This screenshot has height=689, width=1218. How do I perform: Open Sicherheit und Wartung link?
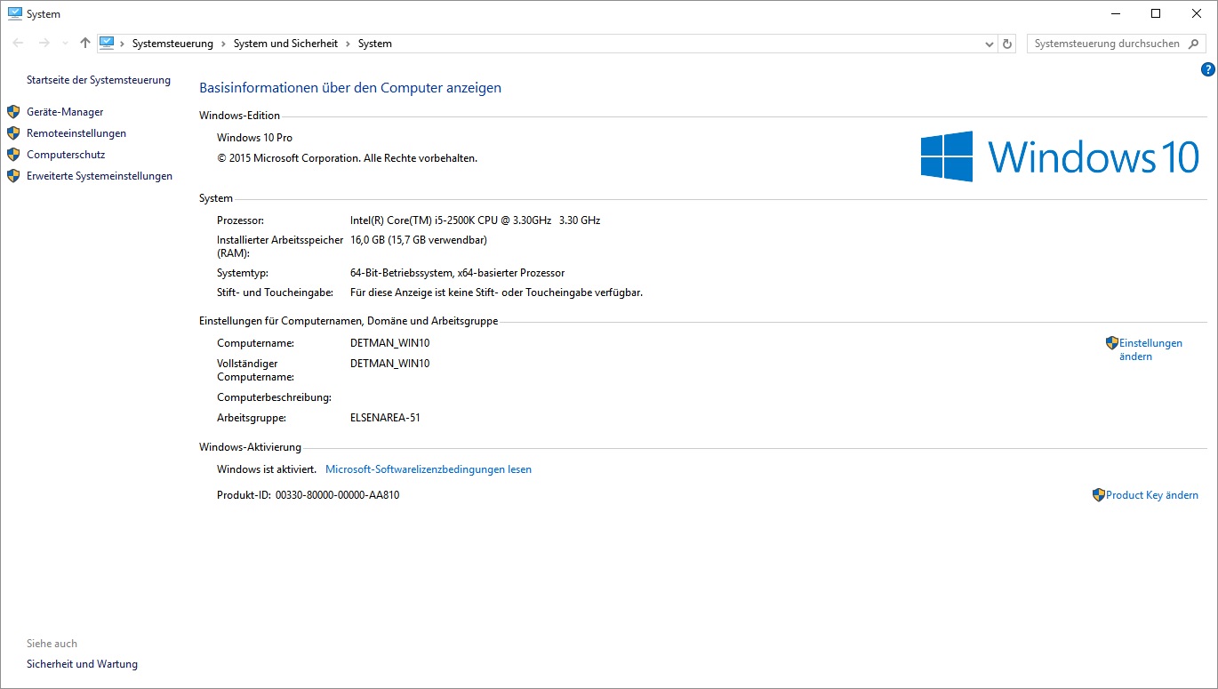82,664
